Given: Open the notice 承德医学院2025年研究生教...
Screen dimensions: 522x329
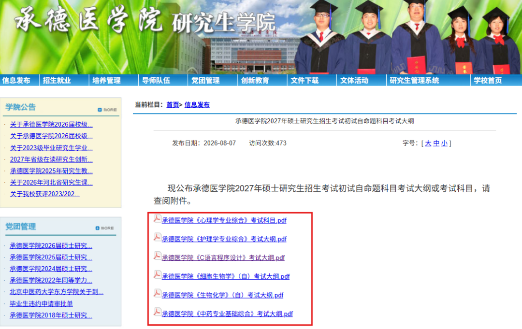Looking at the screenshot, I should (51, 171).
